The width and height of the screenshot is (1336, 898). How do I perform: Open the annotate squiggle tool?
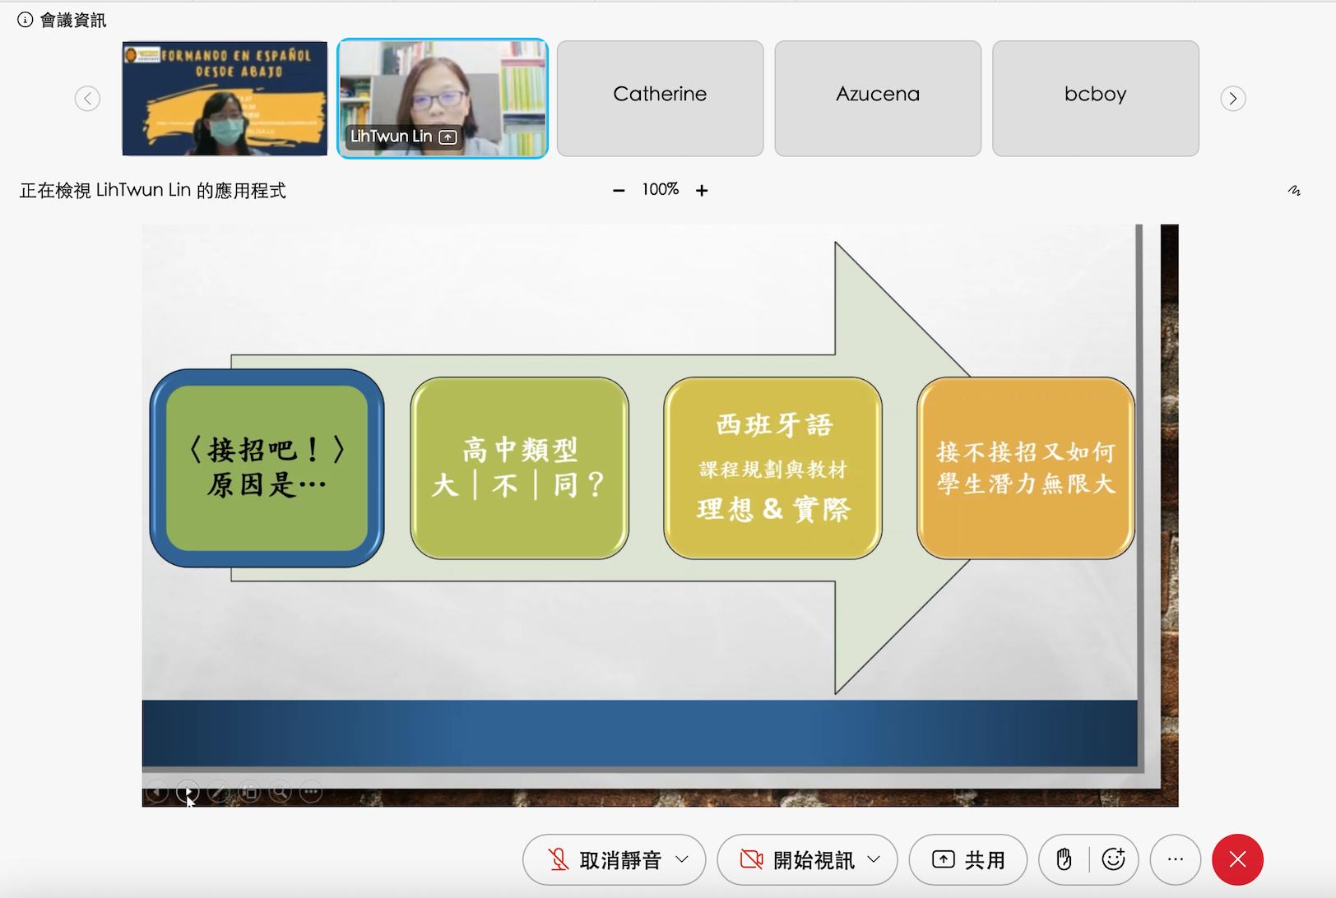(x=1294, y=190)
